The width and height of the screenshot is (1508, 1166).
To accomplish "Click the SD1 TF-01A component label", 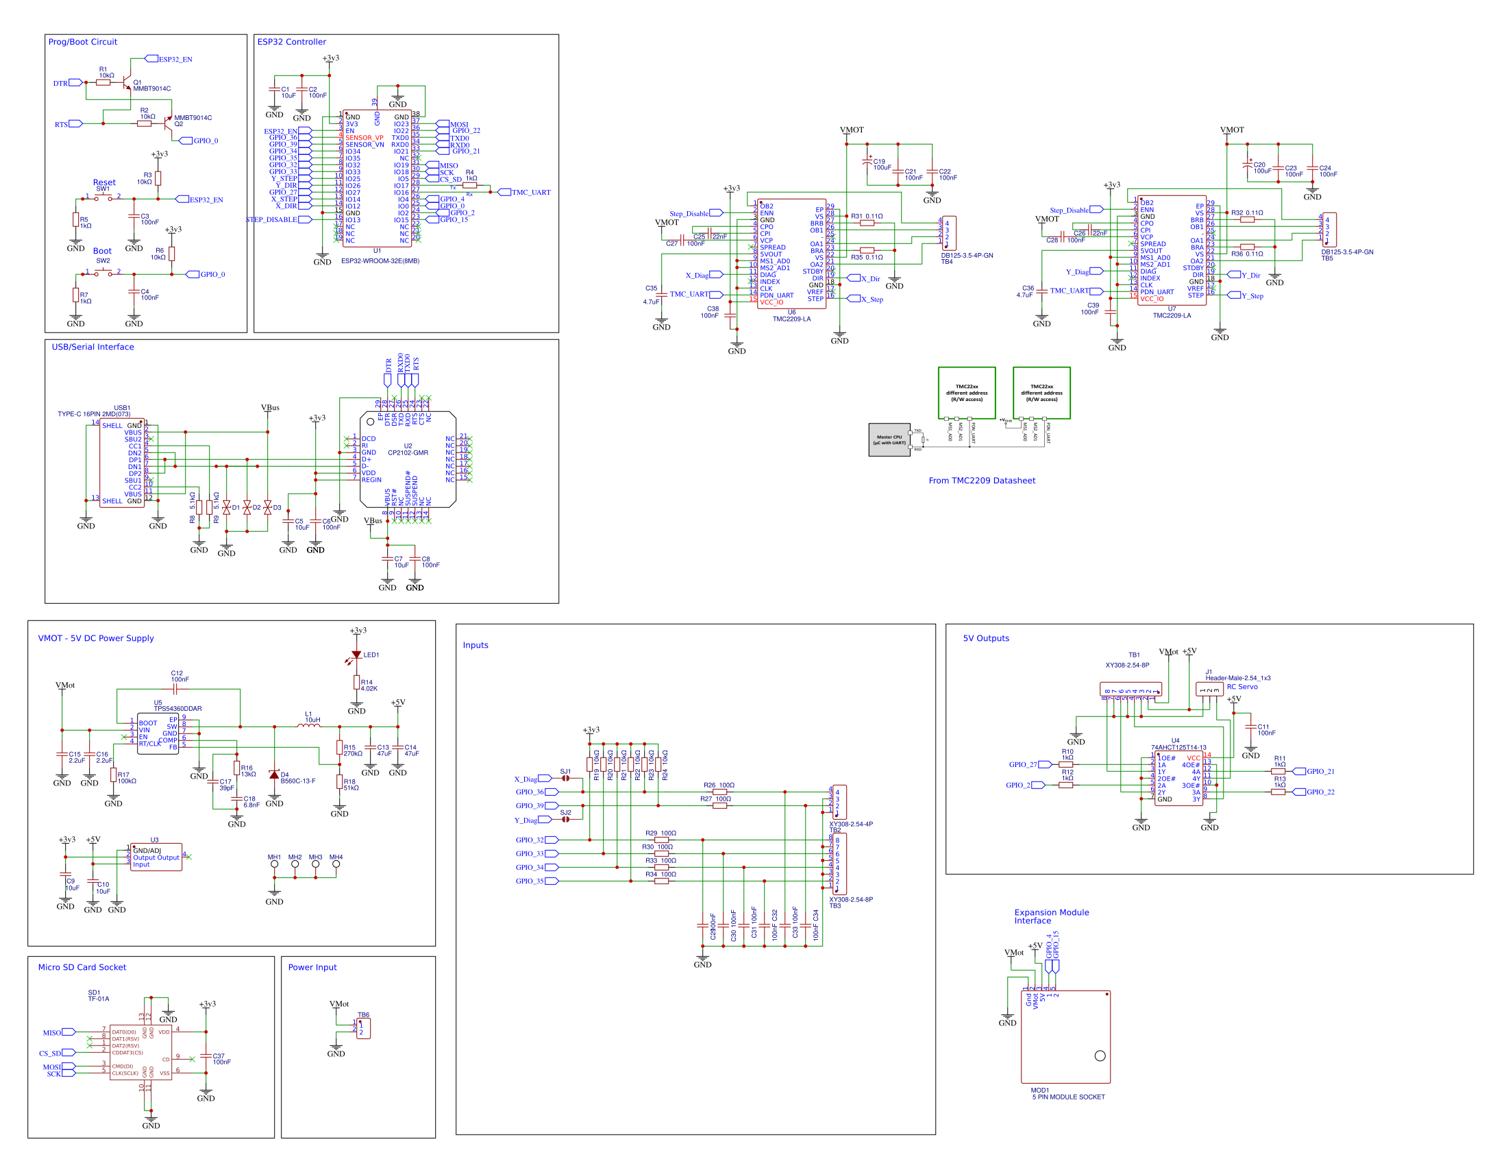I will pos(98,995).
